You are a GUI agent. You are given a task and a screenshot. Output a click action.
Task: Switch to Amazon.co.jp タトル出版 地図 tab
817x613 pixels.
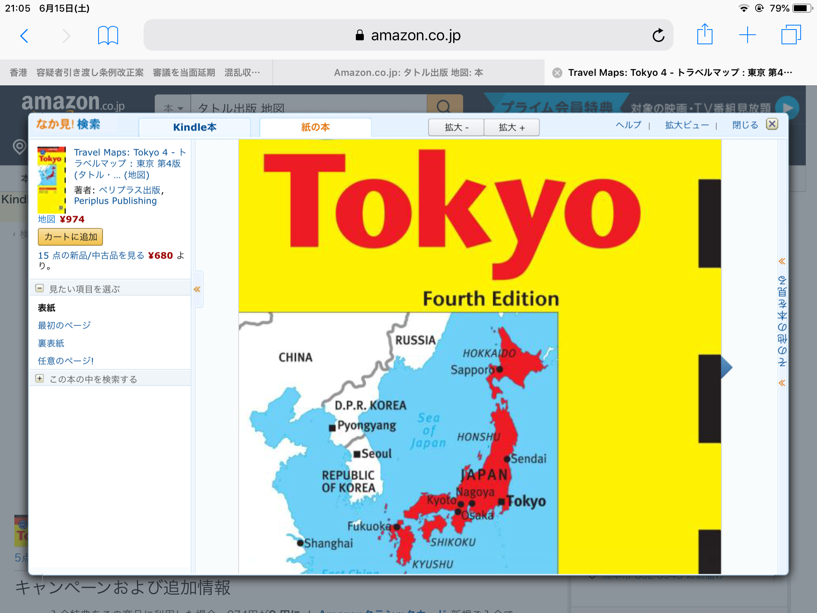coord(408,73)
